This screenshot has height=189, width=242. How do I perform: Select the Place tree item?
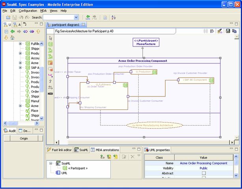(34, 111)
